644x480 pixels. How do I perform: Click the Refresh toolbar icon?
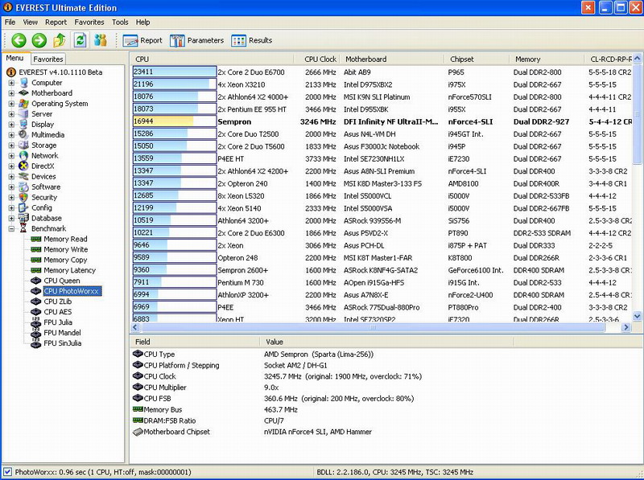[x=80, y=40]
